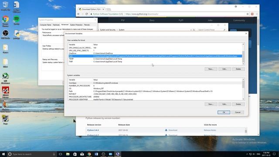Screen dimensions: 279x157
Task: Click New under System variables
Action: pos(211,104)
